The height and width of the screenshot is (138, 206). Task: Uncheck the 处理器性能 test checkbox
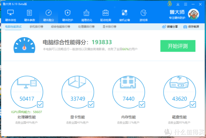pyautogui.click(x=40, y=104)
